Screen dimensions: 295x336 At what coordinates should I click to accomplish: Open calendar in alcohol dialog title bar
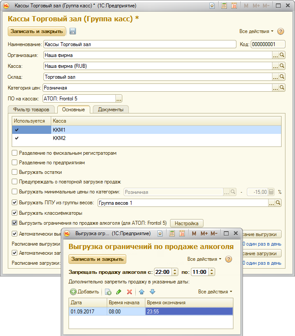click(x=182, y=233)
